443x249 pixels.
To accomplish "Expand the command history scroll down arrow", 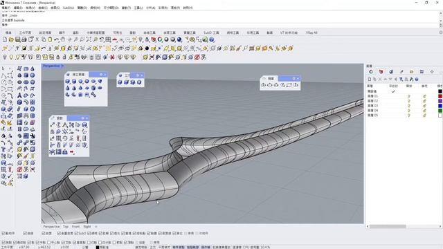I will pyautogui.click(x=441, y=21).
